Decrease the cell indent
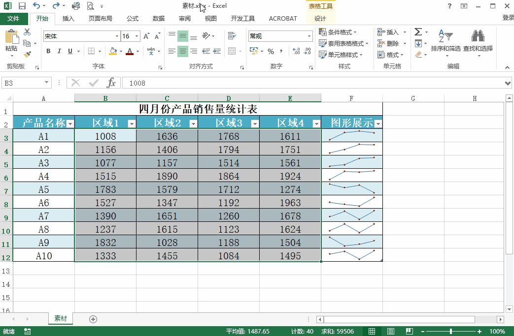The image size is (514, 336). pos(206,51)
